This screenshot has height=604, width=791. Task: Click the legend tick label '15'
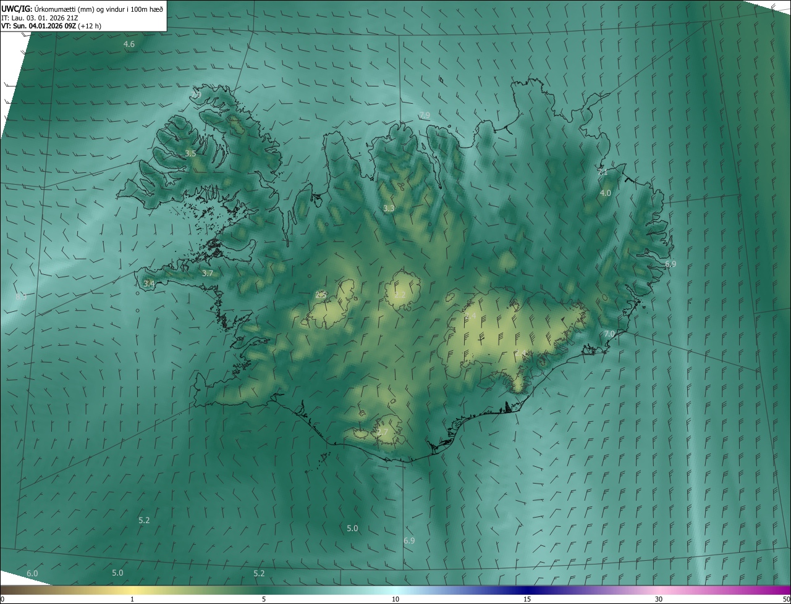click(527, 599)
